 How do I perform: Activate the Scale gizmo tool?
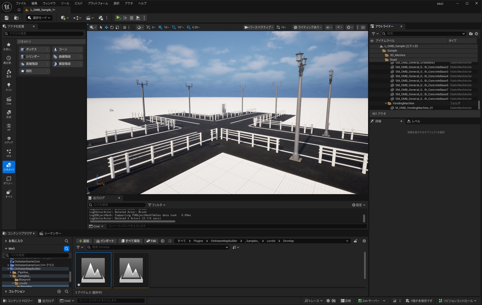coord(117,27)
